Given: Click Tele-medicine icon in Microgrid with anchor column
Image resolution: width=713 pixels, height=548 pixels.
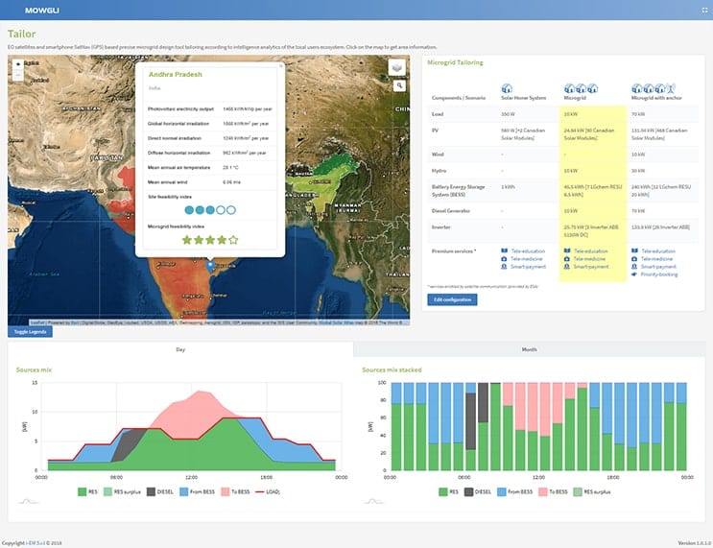Looking at the screenshot, I should [x=634, y=259].
